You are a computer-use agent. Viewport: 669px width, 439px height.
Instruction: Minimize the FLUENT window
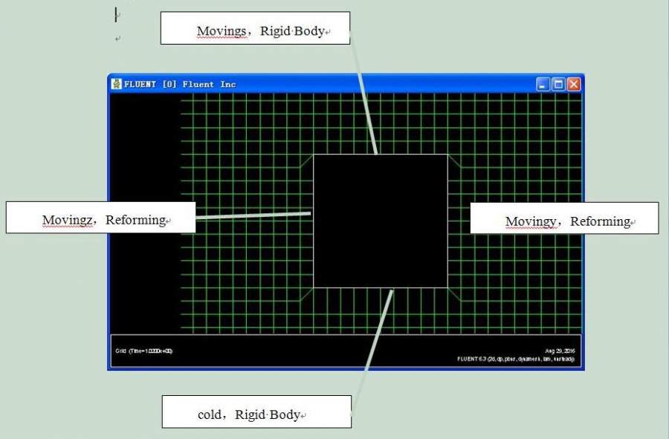543,85
